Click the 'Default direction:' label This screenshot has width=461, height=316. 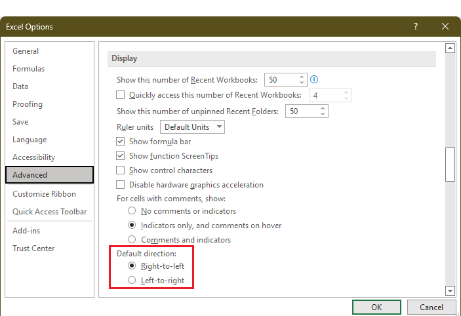(146, 254)
